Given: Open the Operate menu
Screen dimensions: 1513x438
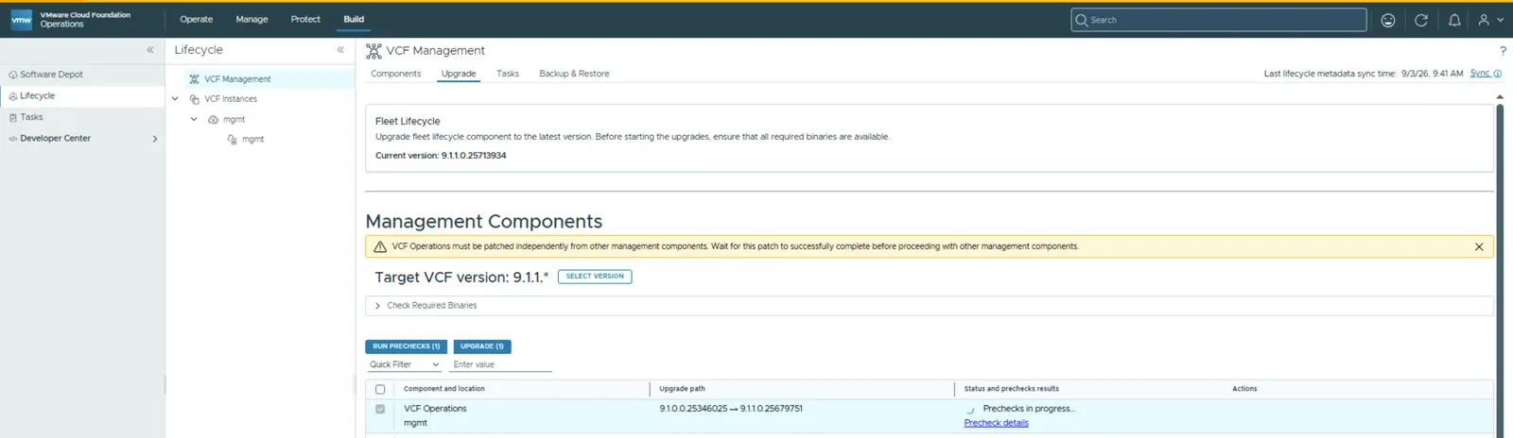Looking at the screenshot, I should 197,20.
